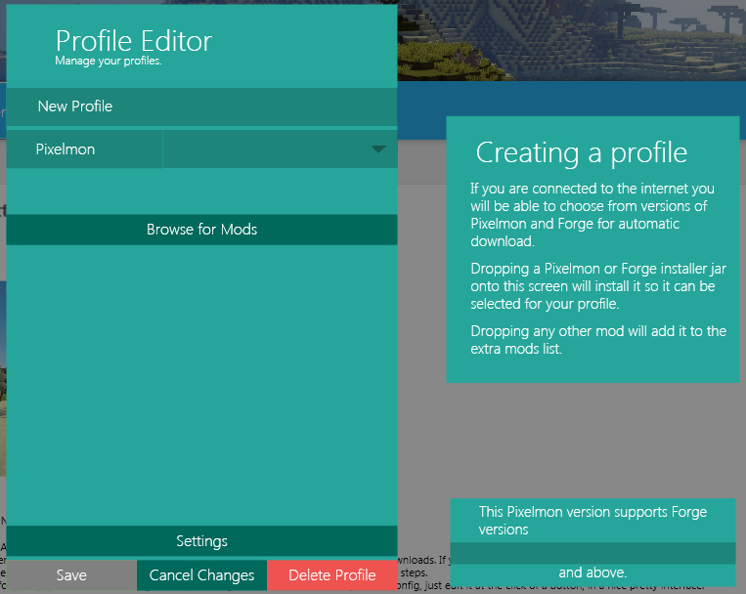Click the Browse for Mods button
The height and width of the screenshot is (594, 746).
click(x=201, y=230)
